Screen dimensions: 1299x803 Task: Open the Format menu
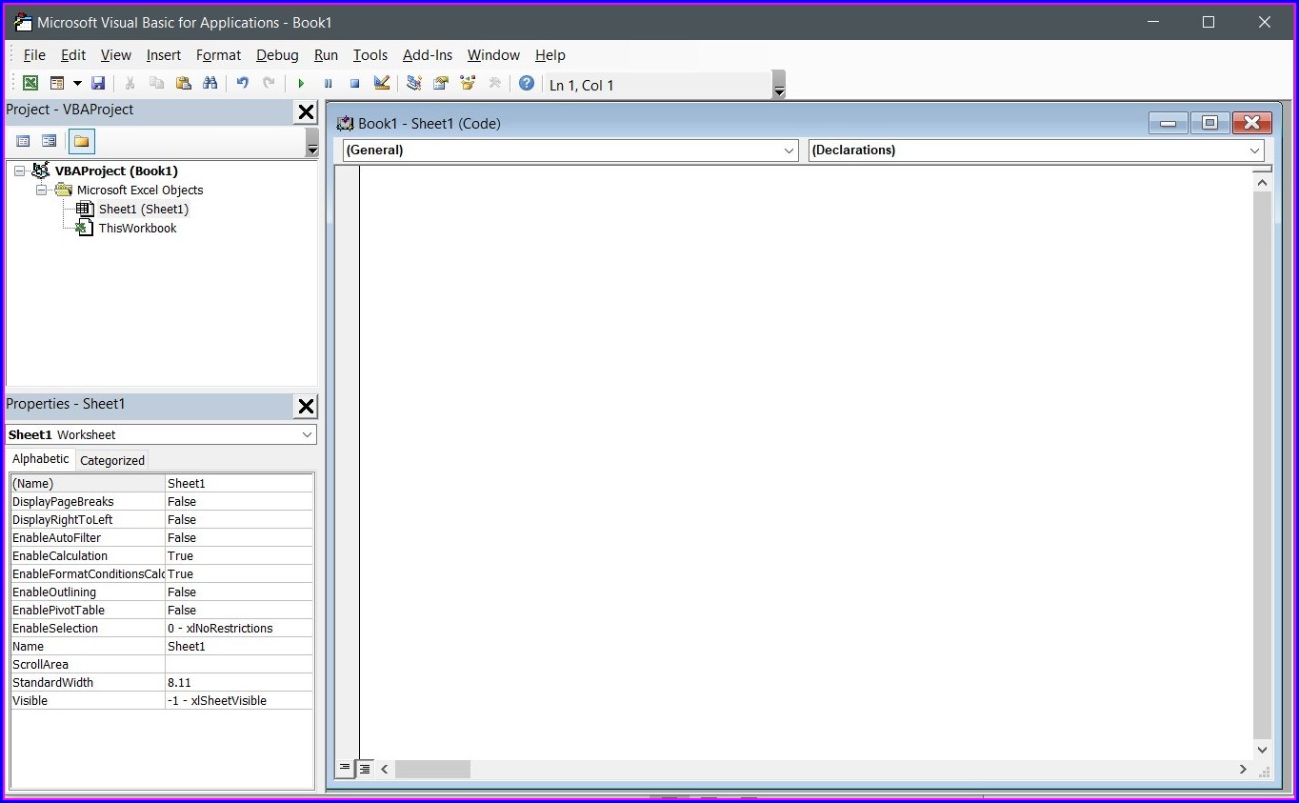218,55
